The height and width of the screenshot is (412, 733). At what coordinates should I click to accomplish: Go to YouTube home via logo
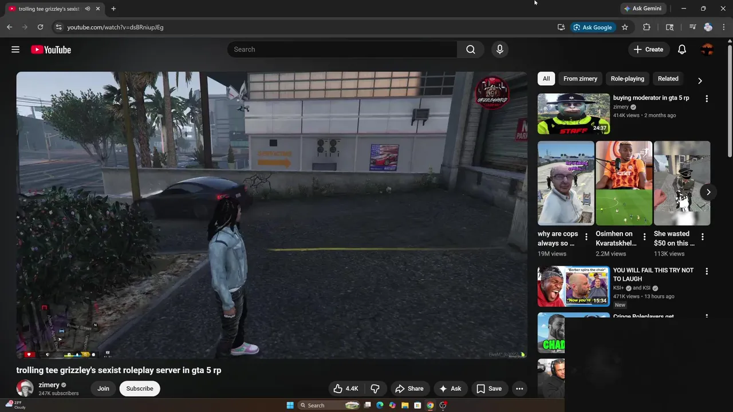tap(51, 50)
